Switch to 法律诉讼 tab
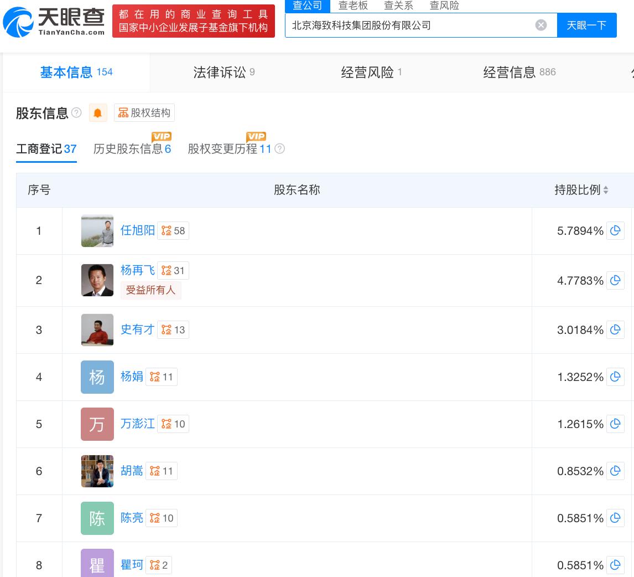634x577 pixels. 224,72
